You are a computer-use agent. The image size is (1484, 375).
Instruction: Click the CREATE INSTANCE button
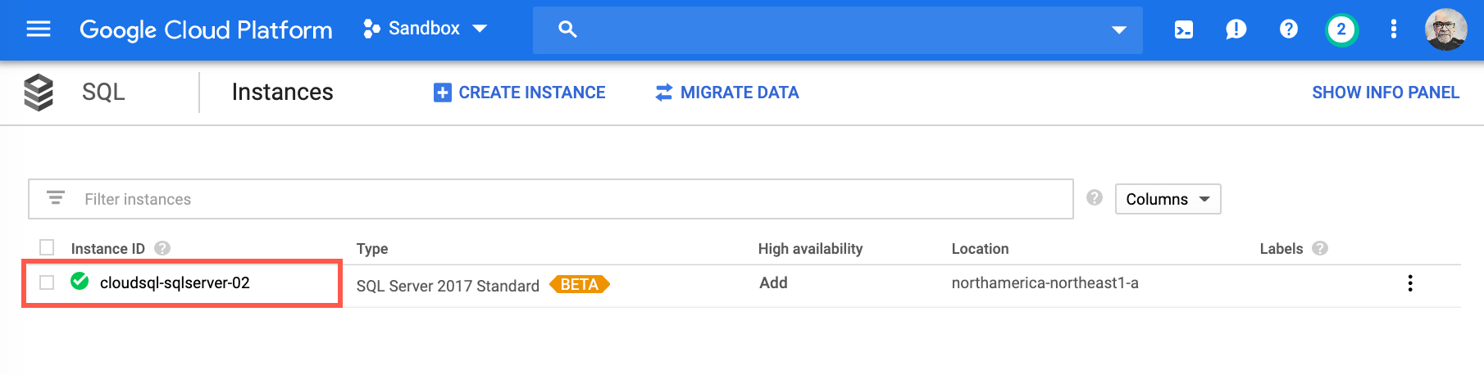(520, 93)
